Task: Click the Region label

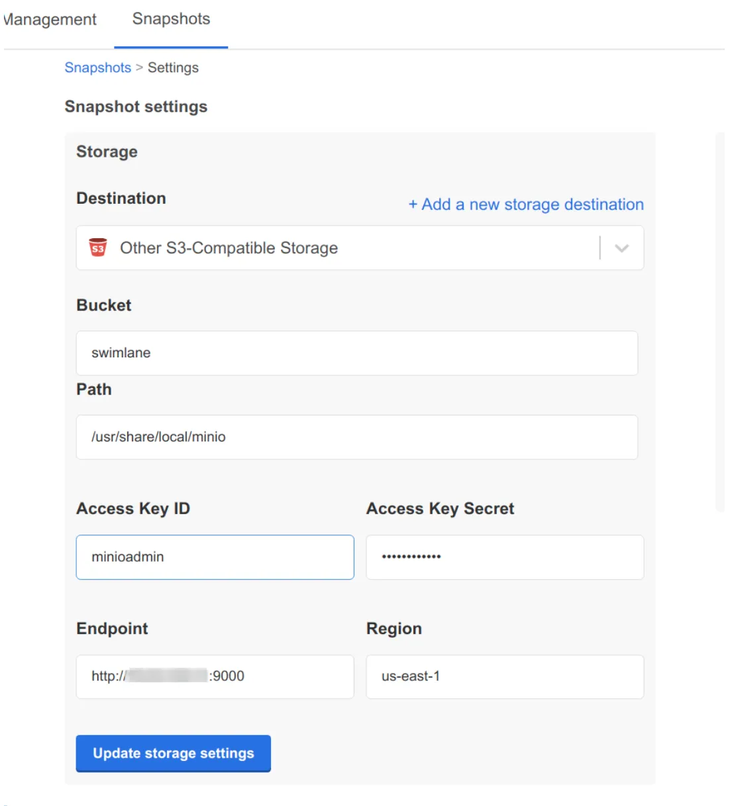Action: [394, 629]
